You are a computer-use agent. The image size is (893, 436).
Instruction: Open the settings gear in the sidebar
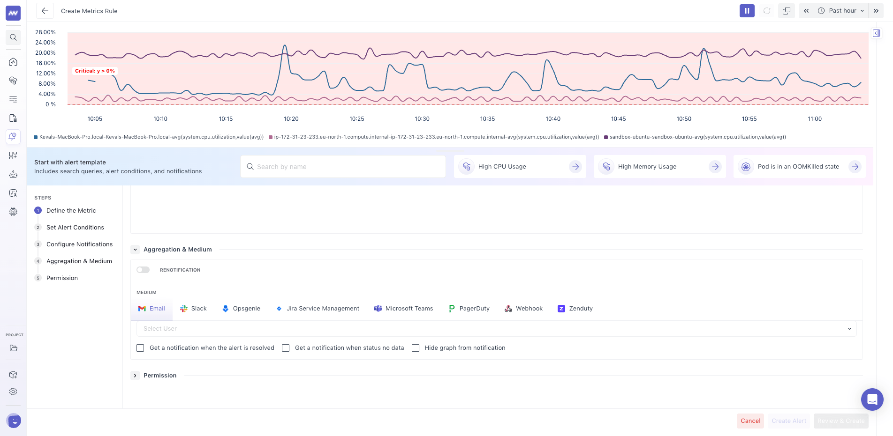tap(13, 392)
